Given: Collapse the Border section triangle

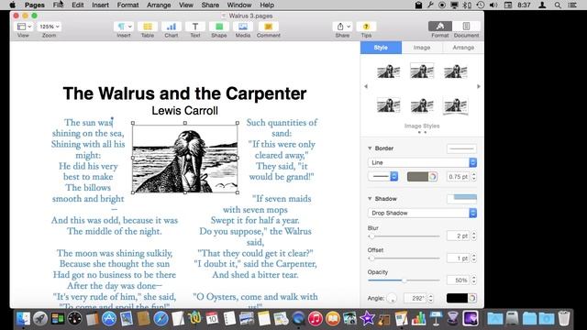Looking at the screenshot, I should [x=370, y=148].
